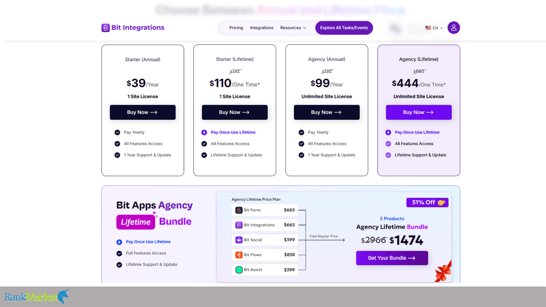546x307 pixels.
Task: Click Get Your Bundle button
Action: coord(392,258)
